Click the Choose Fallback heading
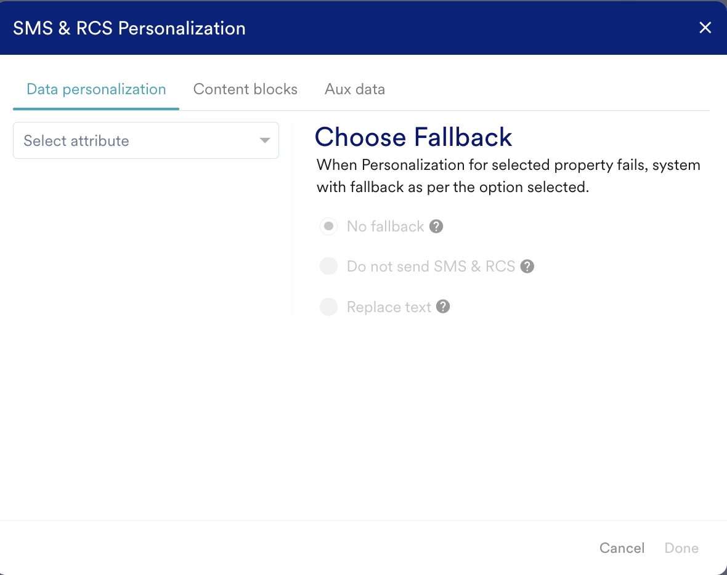 coord(413,137)
